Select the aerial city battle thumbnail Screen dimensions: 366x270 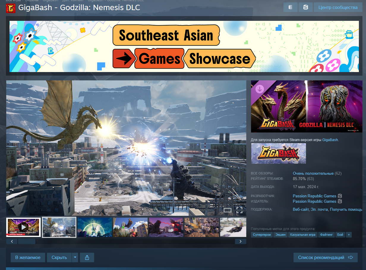[x=202, y=227]
